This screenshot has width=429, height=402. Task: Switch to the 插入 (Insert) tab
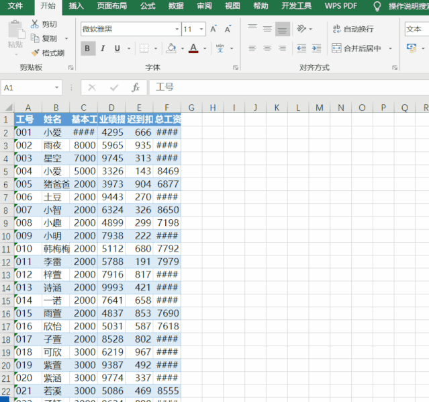[x=76, y=6]
